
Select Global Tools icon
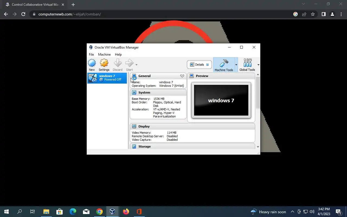[247, 63]
